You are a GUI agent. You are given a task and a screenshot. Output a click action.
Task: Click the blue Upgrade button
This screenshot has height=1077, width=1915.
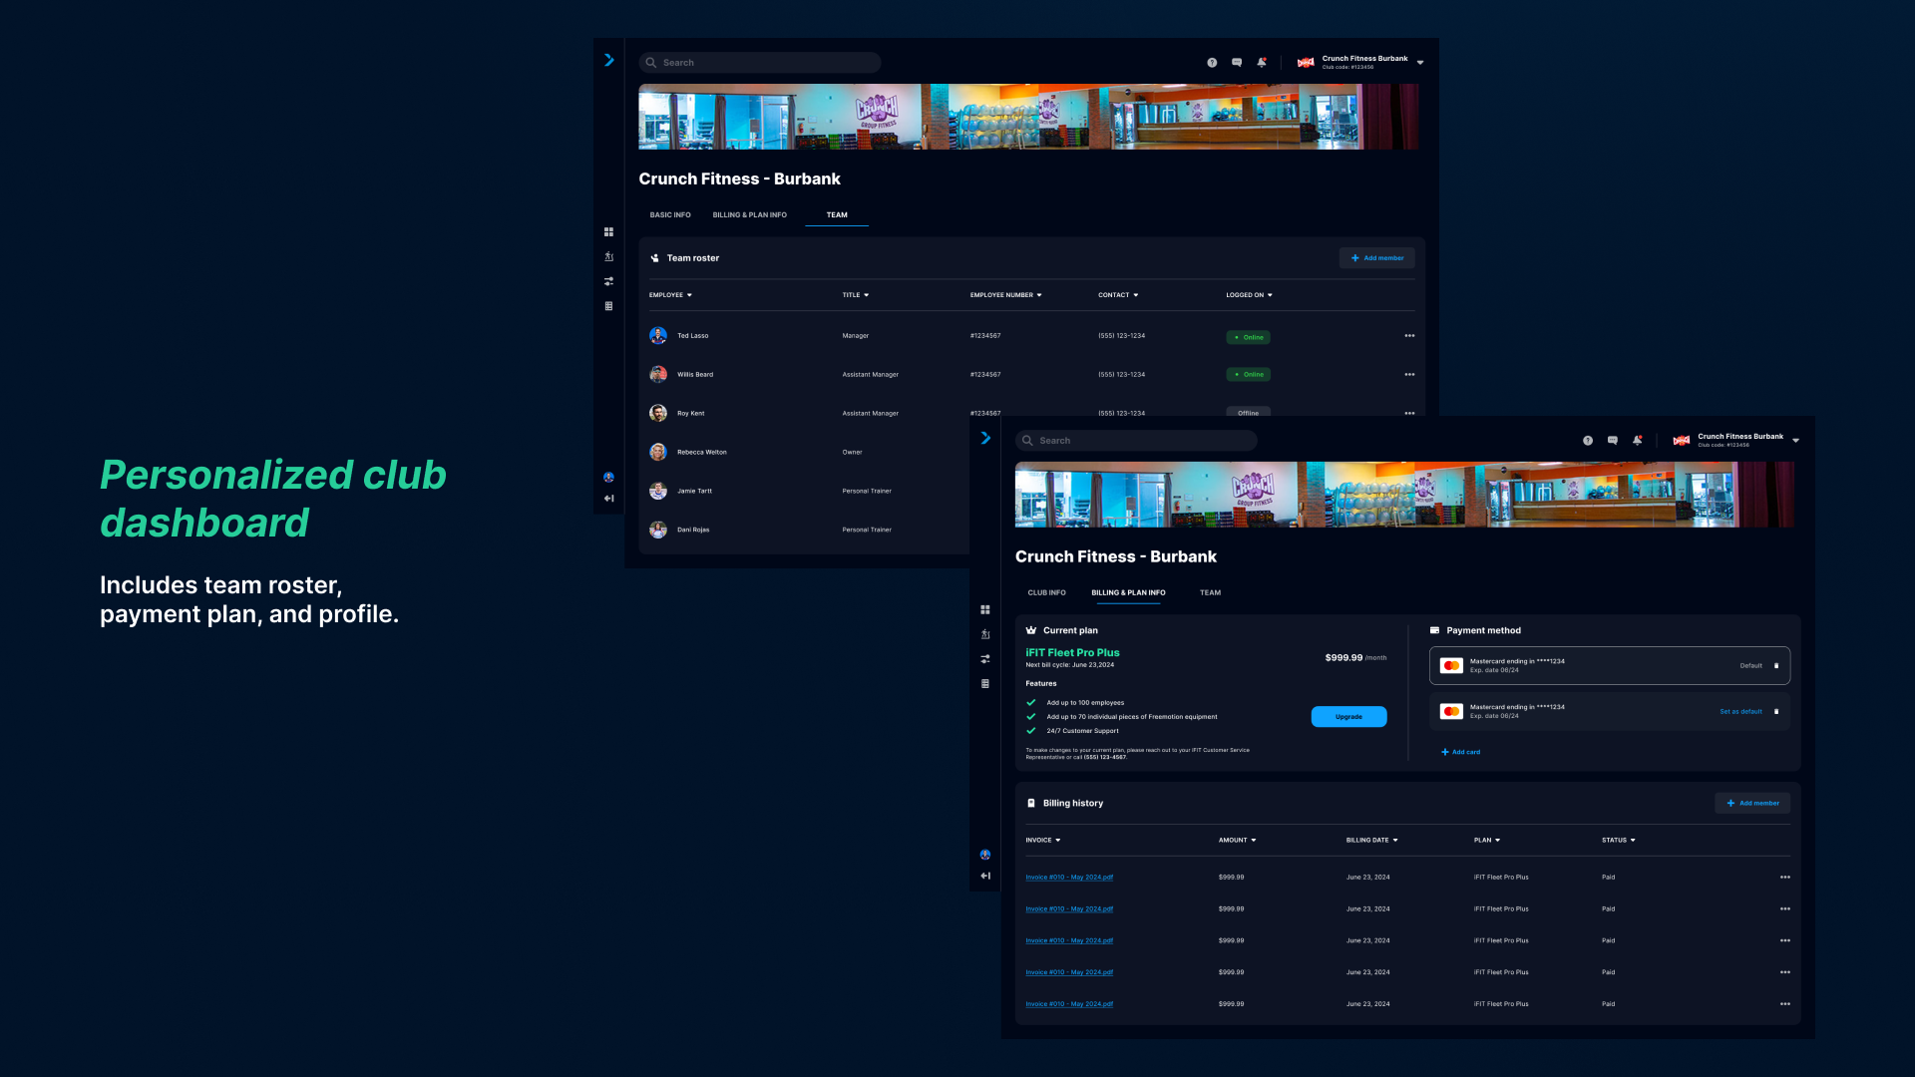1348,716
